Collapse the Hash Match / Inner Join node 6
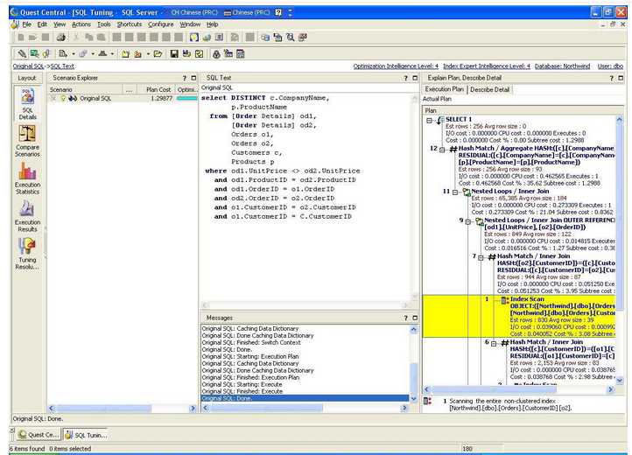The height and width of the screenshot is (455, 632). point(494,343)
